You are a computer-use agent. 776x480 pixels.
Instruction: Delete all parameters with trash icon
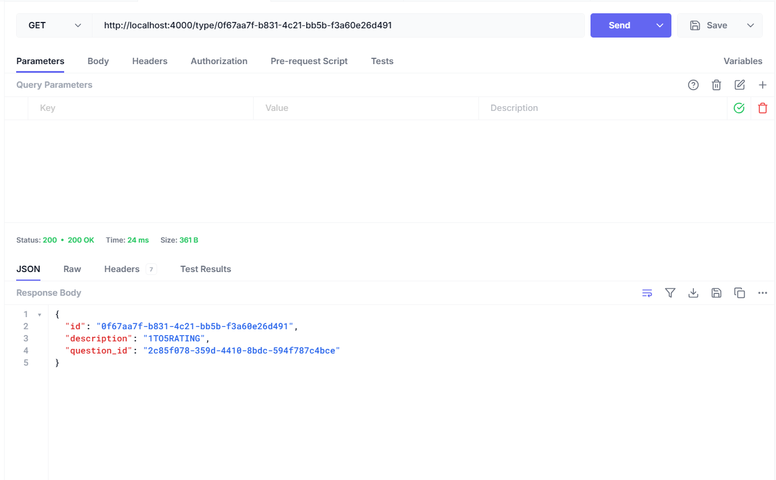[716, 85]
